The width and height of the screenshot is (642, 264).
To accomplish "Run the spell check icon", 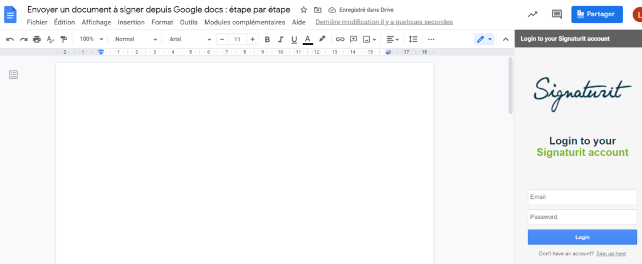I will pyautogui.click(x=50, y=39).
